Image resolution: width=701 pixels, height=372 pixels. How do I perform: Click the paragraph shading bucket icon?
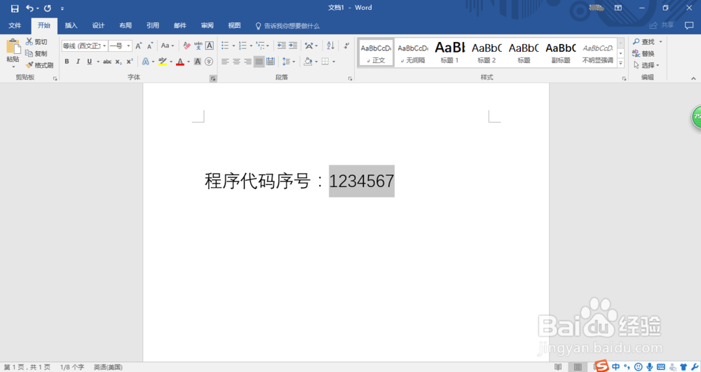308,62
